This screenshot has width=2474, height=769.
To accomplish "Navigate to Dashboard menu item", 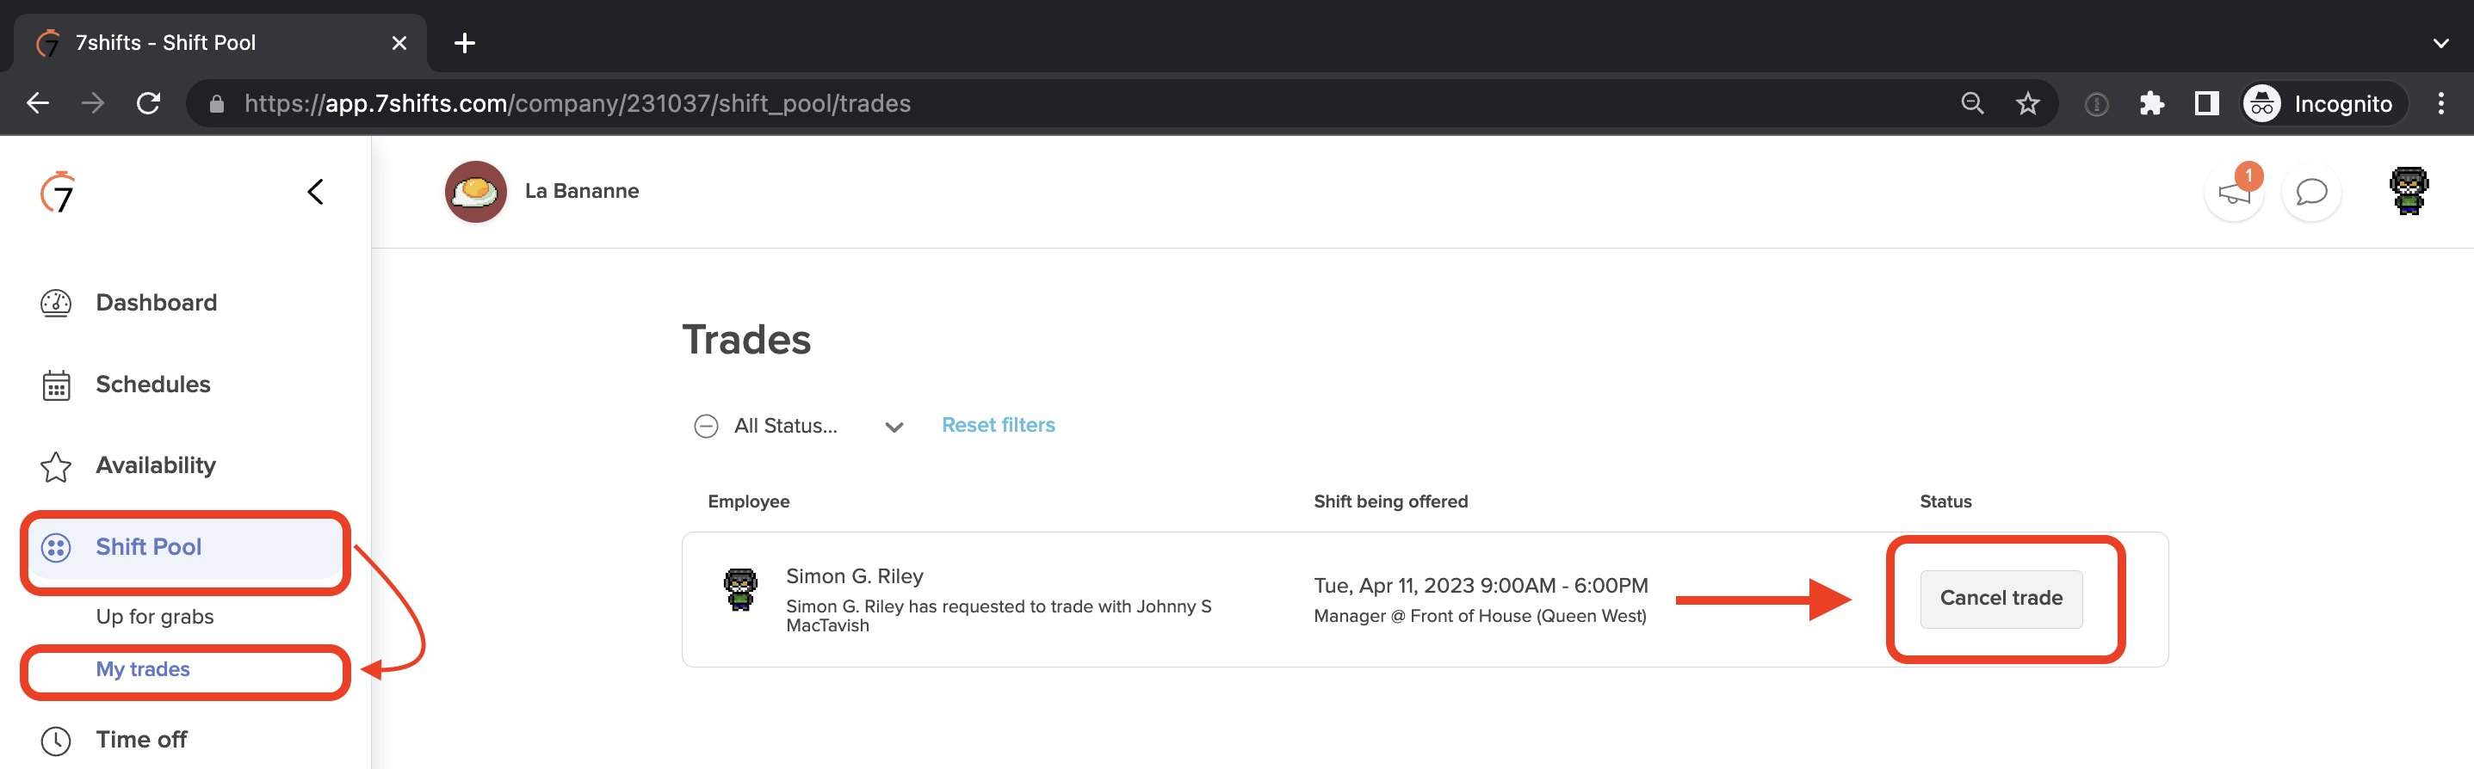I will point(157,304).
